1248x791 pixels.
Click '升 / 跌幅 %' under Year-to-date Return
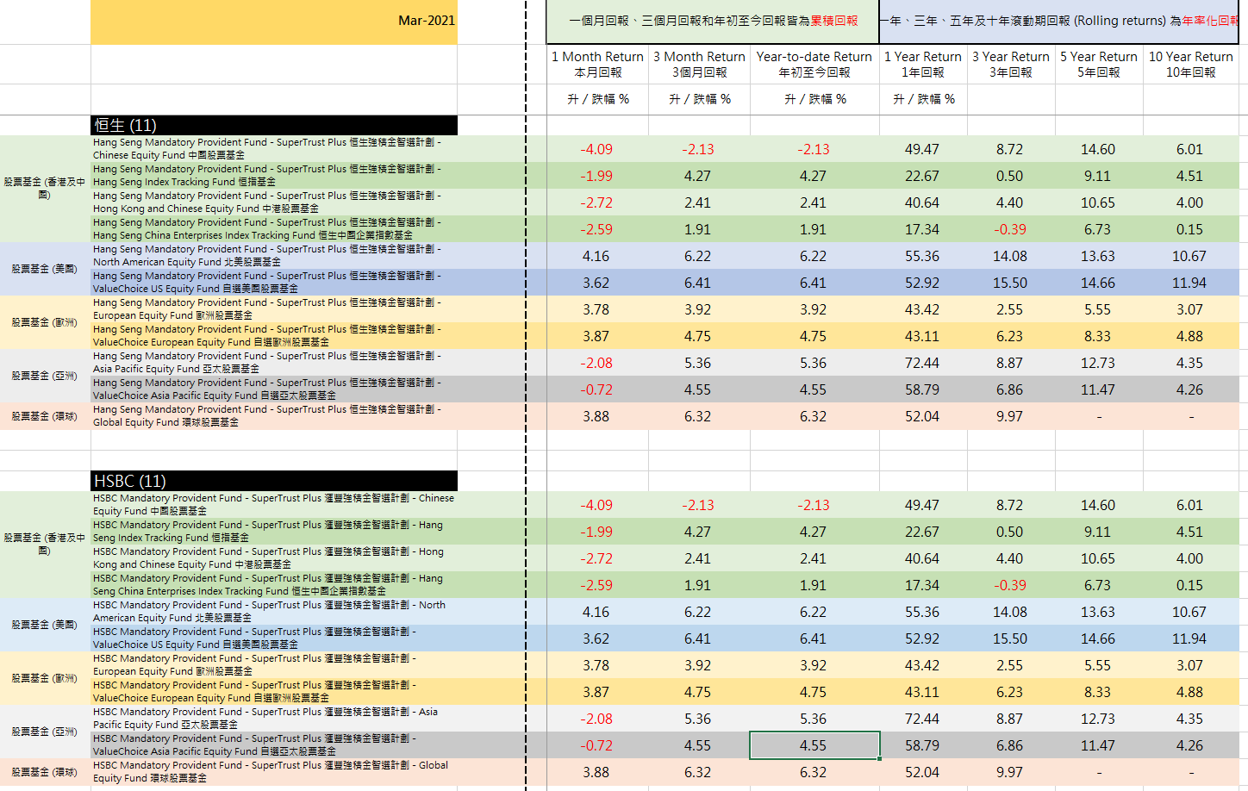815,99
